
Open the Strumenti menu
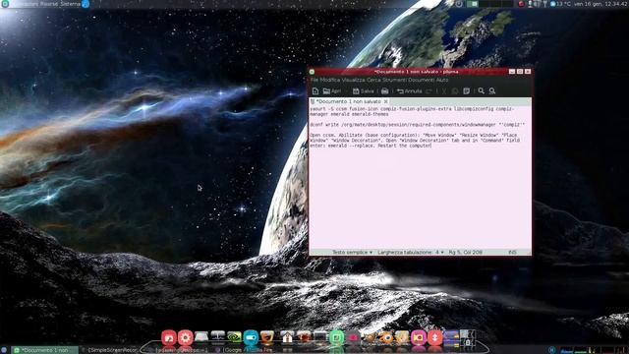click(394, 80)
